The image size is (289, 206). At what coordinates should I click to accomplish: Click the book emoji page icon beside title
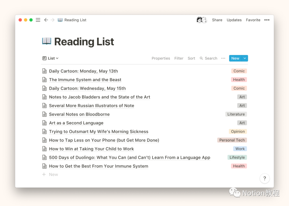[x=47, y=41]
